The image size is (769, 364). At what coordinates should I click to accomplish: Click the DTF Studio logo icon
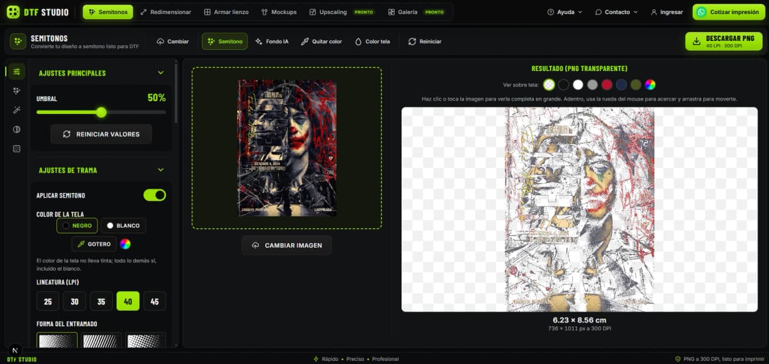coord(13,12)
